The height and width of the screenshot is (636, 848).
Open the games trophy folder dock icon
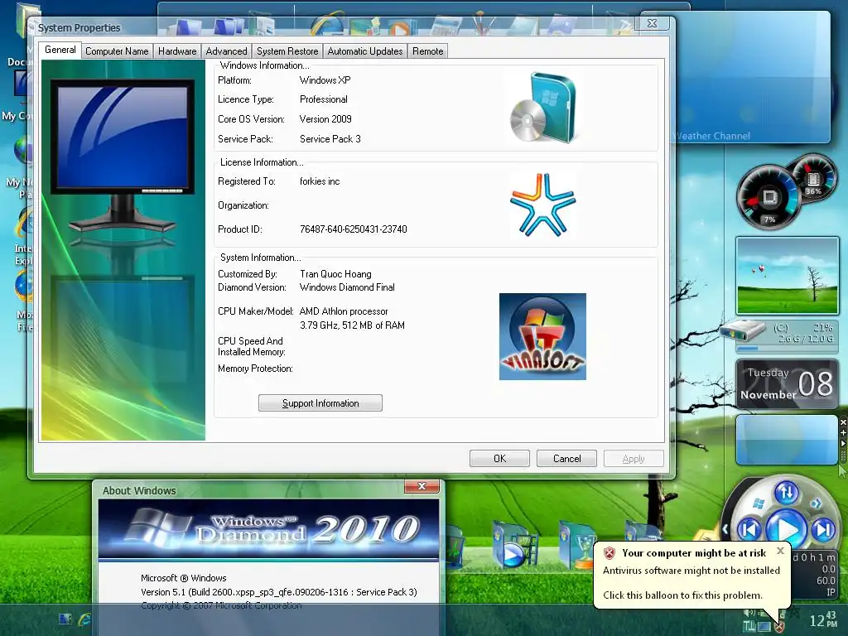click(x=577, y=545)
